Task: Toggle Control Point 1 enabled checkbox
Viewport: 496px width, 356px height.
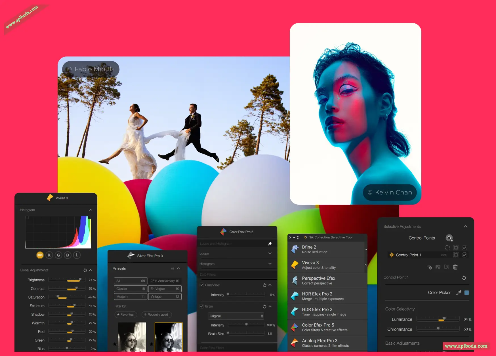Action: tap(465, 255)
